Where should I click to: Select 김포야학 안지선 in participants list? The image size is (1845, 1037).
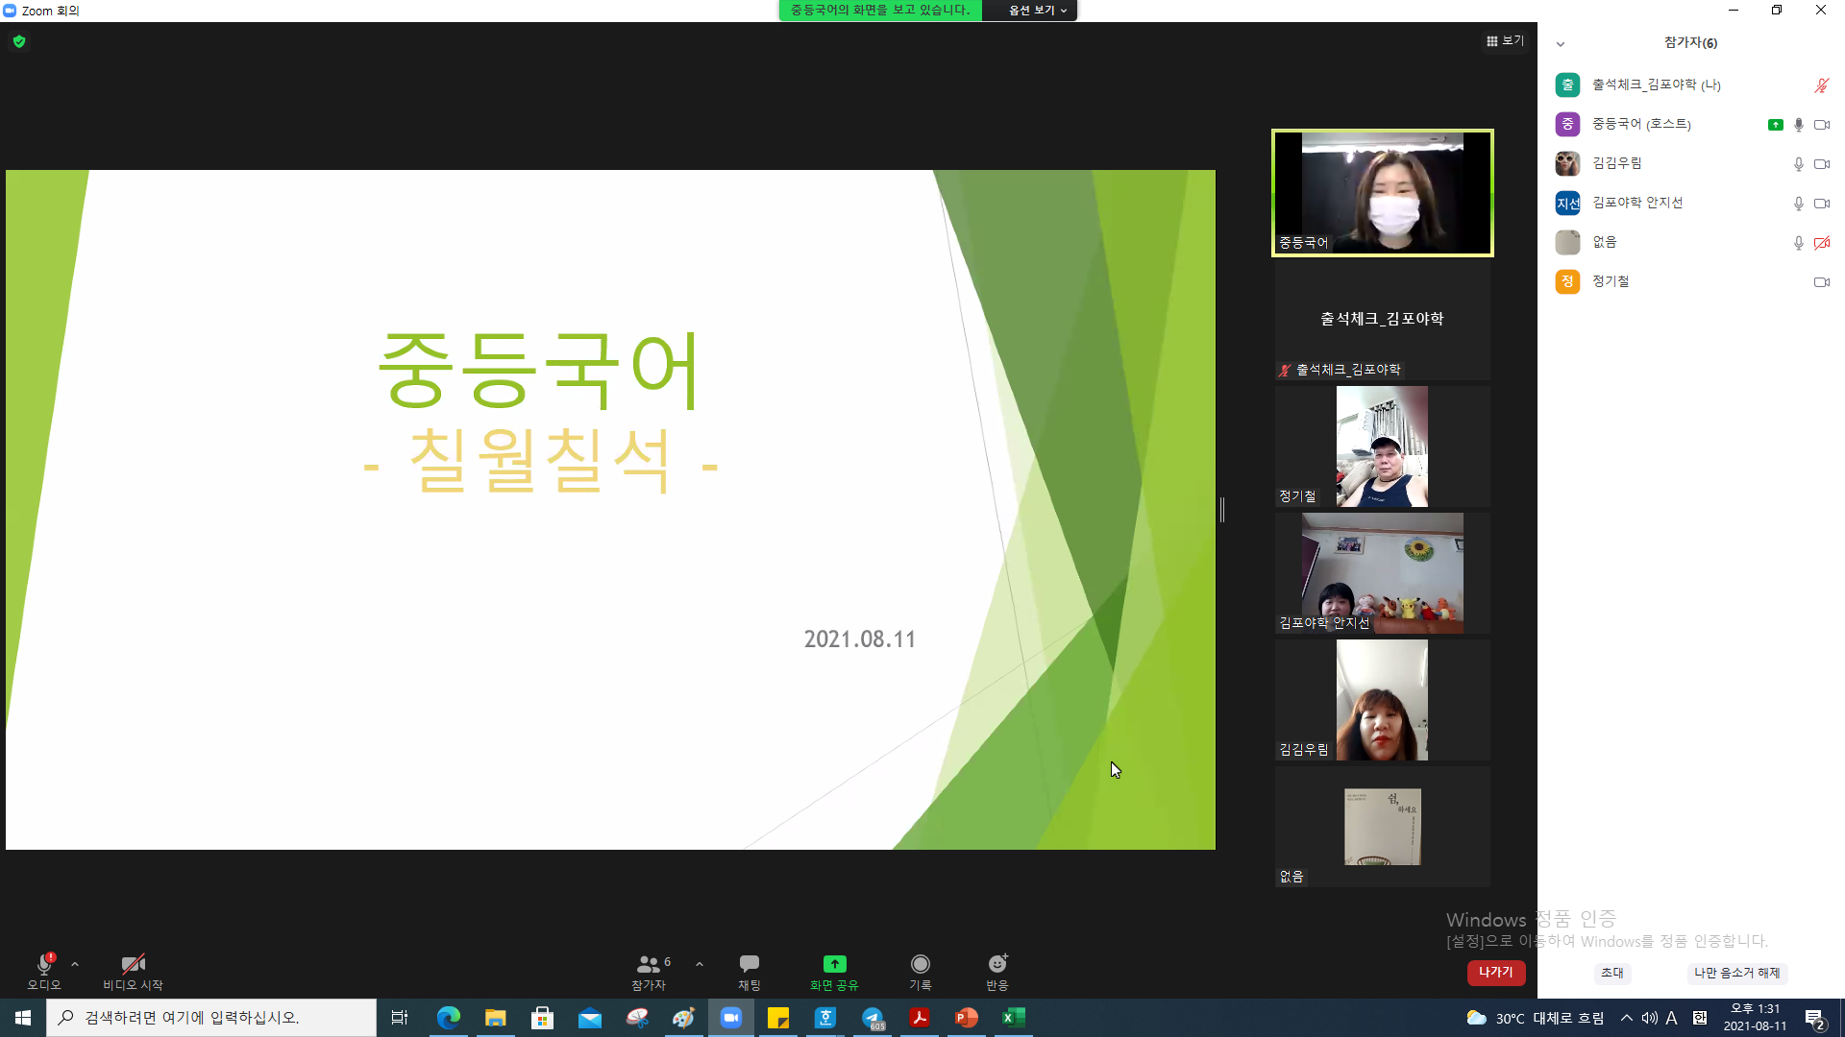(1691, 203)
